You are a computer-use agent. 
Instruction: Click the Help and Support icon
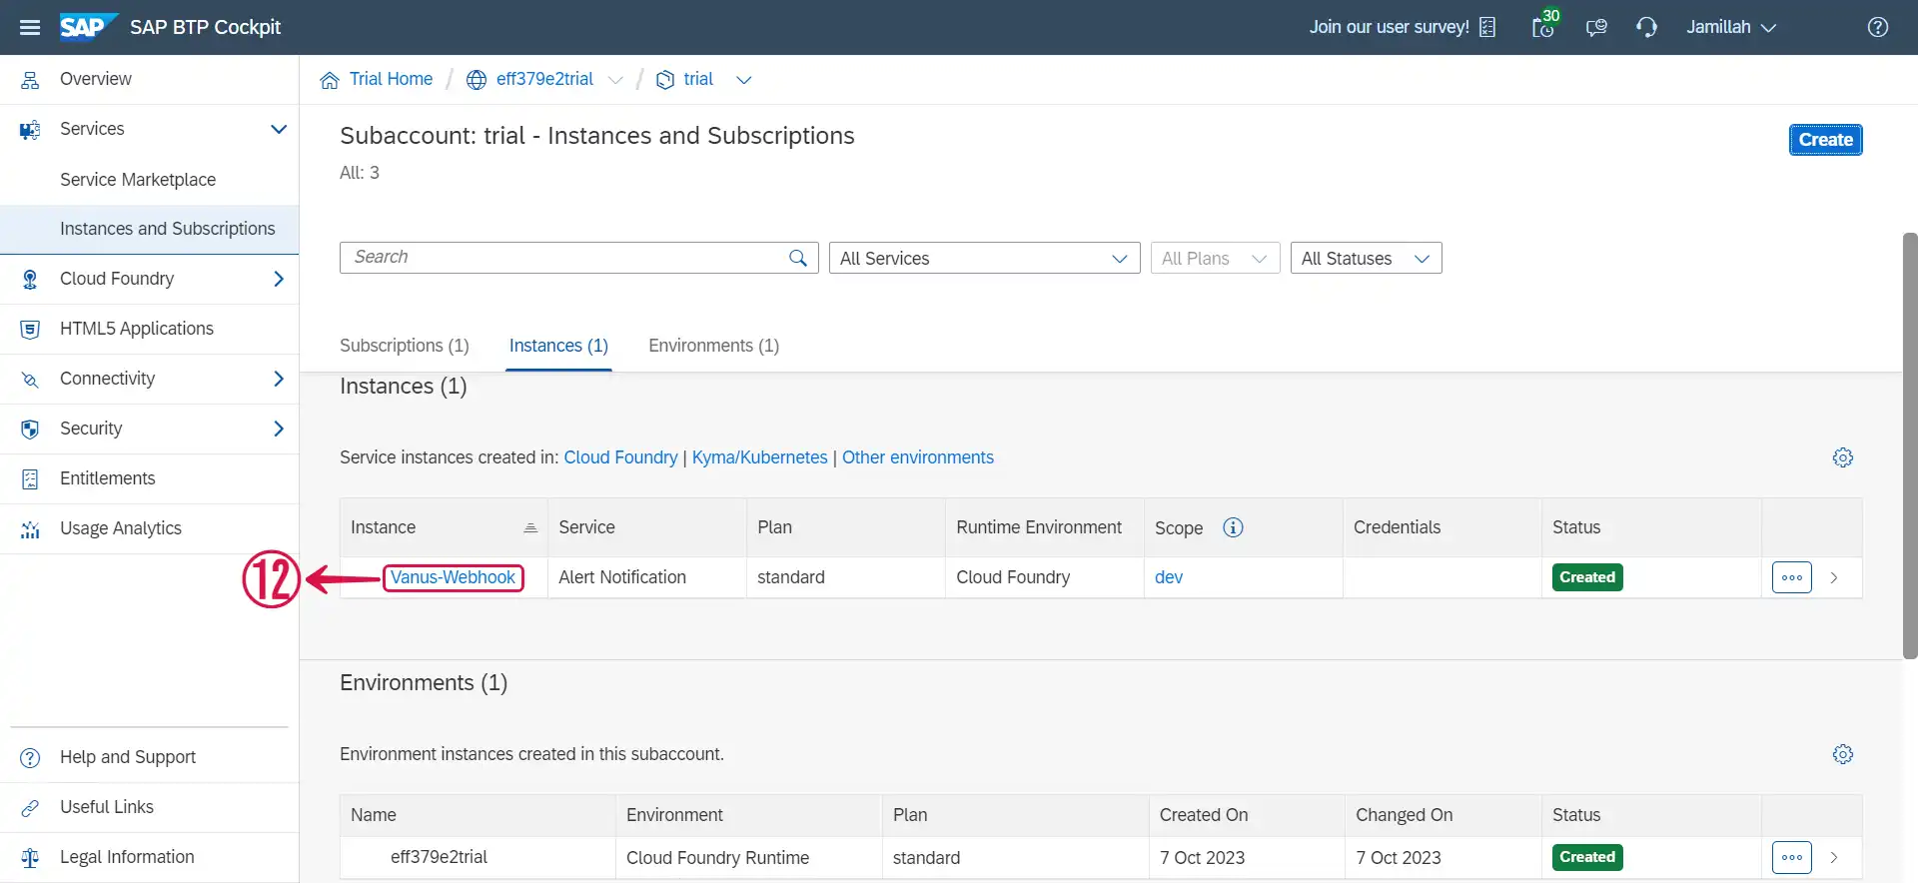tap(30, 758)
